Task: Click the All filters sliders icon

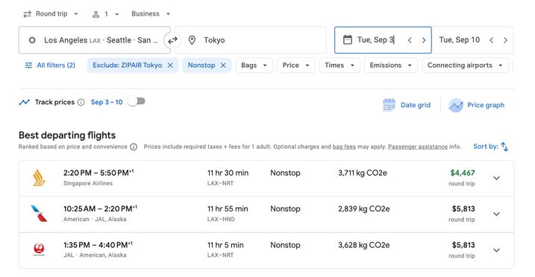Action: coord(28,66)
